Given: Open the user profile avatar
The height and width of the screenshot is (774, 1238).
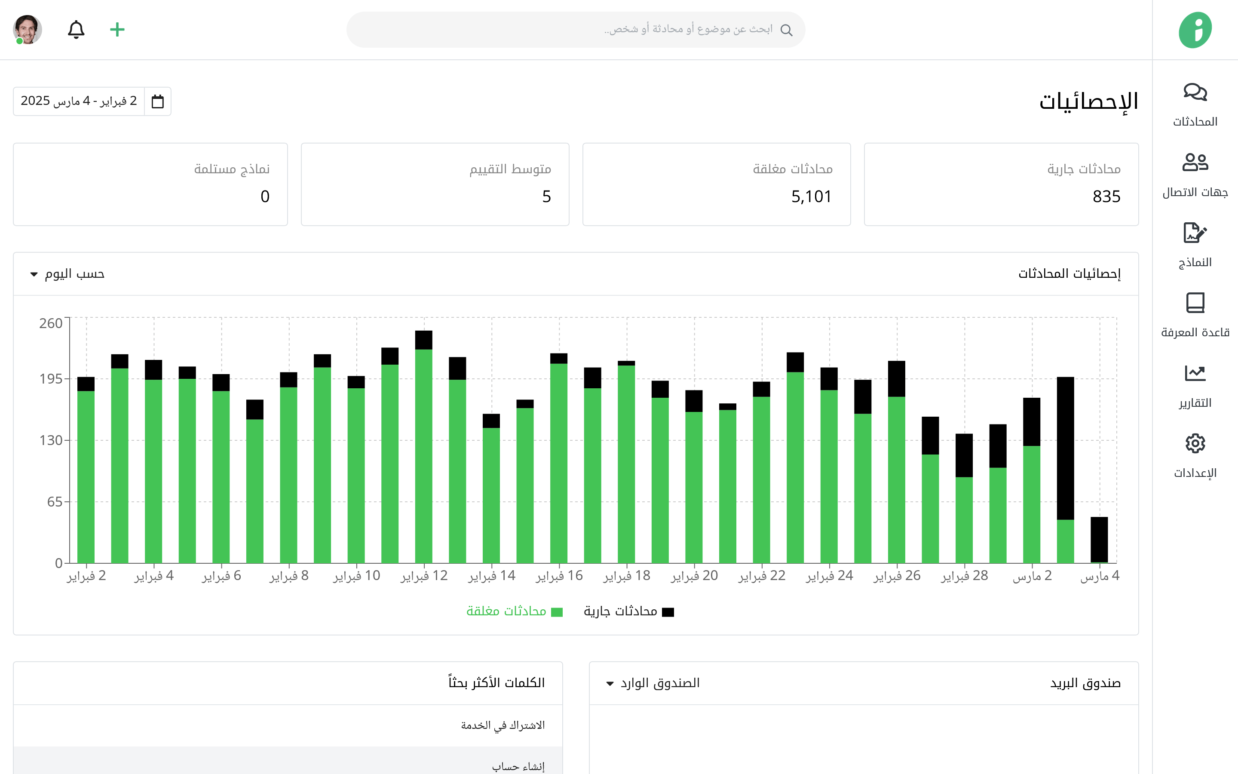Looking at the screenshot, I should coord(27,30).
